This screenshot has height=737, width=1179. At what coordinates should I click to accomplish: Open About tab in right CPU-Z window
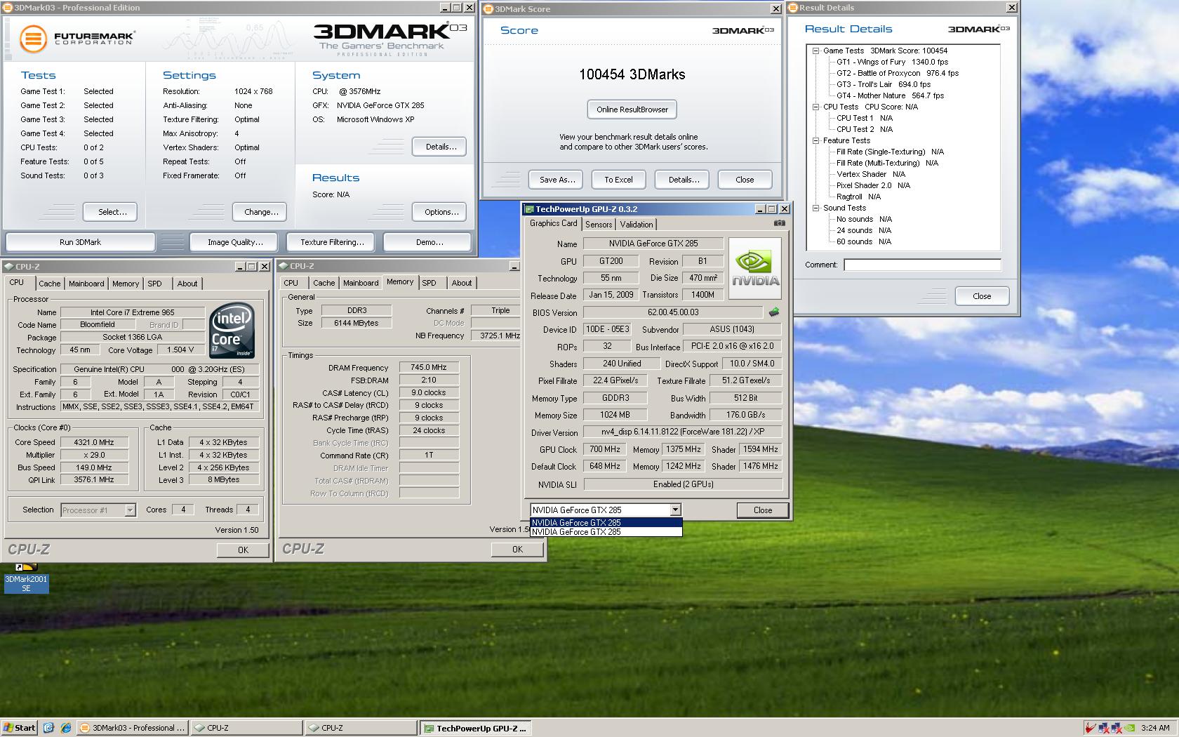(461, 283)
